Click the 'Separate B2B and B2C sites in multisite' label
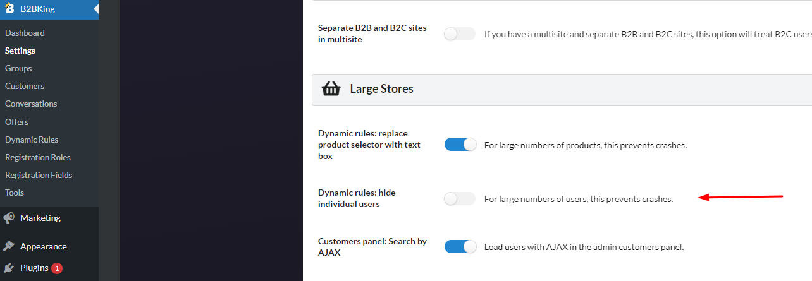This screenshot has height=281, width=812. tap(373, 33)
